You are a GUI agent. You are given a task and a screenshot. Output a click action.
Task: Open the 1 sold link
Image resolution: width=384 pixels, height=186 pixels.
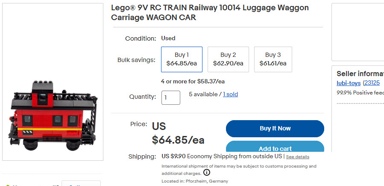click(231, 94)
